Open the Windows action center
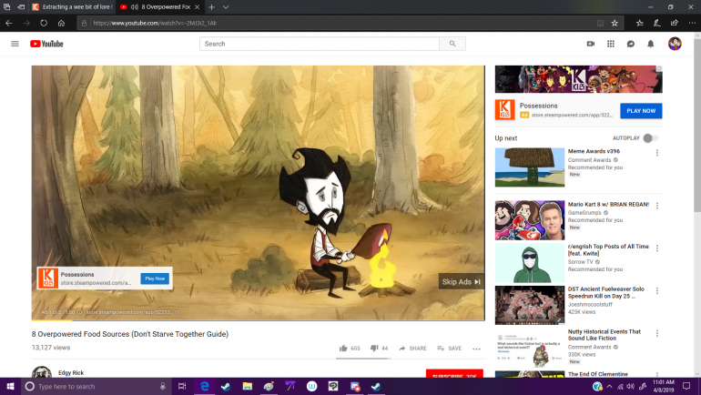This screenshot has height=395, width=701. (x=686, y=386)
